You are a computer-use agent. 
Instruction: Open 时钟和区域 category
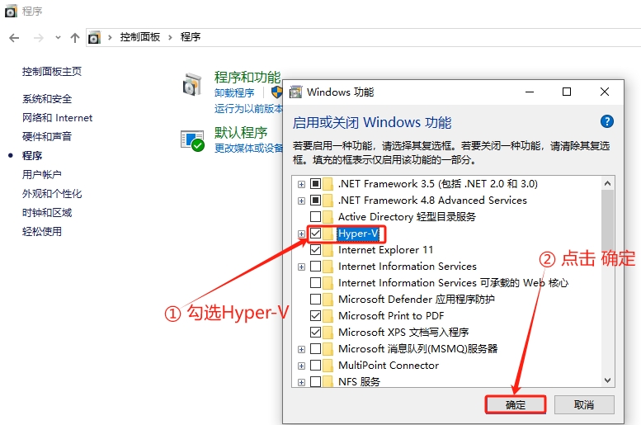[47, 213]
